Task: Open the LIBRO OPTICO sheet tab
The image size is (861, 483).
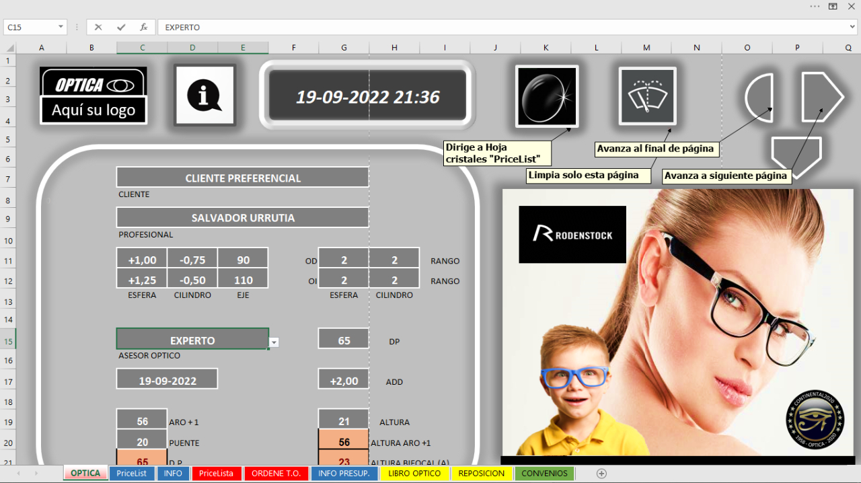Action: click(414, 474)
